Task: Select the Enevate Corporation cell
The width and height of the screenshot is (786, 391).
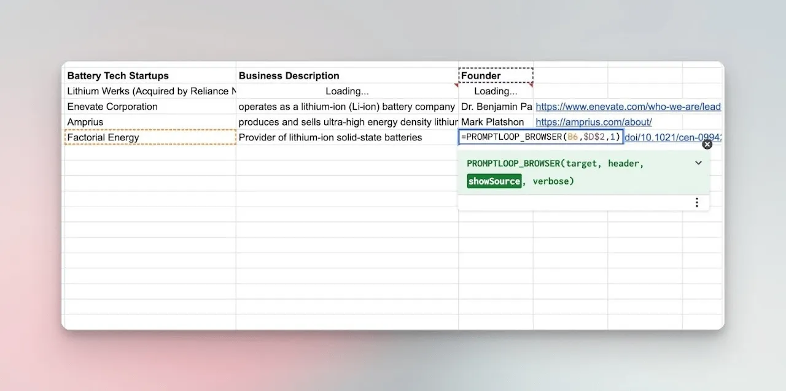Action: click(150, 107)
